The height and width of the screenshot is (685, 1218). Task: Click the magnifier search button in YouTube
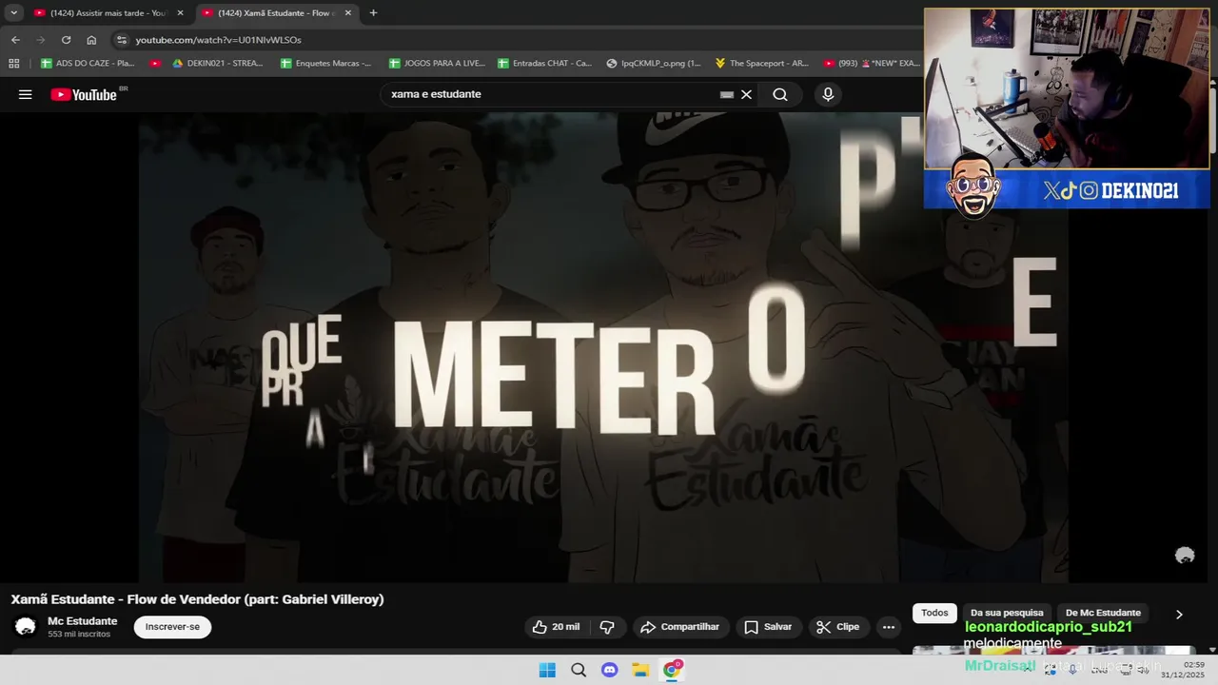(x=780, y=94)
